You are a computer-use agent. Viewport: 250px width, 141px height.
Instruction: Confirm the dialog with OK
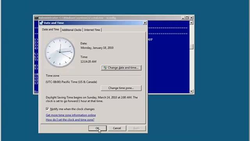(97, 128)
